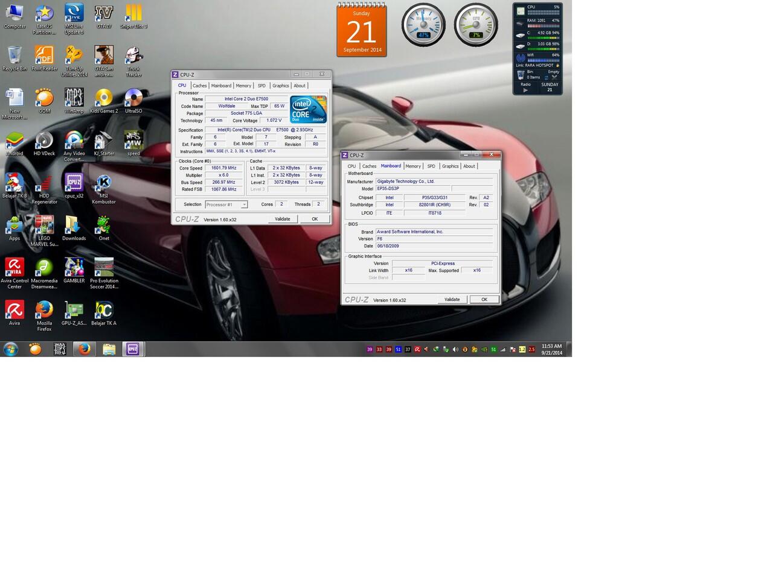Launch GOM player desktop shortcut
This screenshot has height=579, width=773.
pos(44,100)
